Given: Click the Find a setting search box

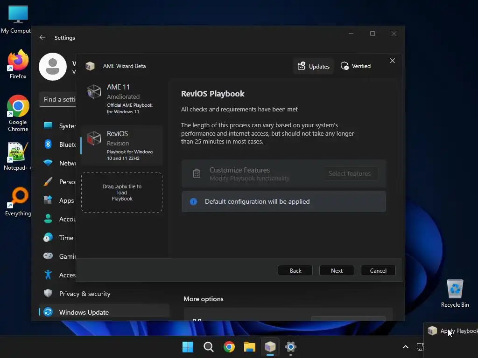Looking at the screenshot, I should point(57,100).
